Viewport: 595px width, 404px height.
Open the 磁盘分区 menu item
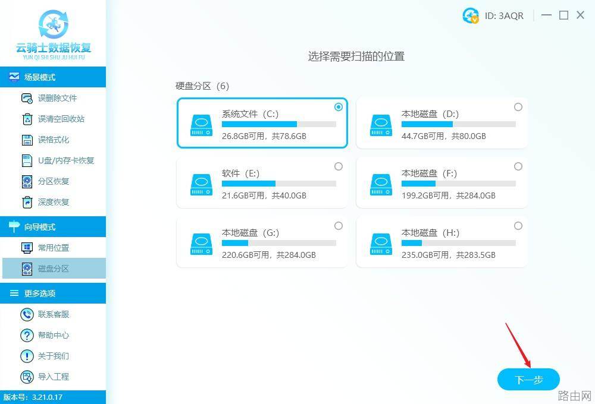(54, 269)
